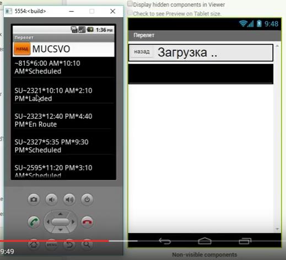Close the 5554:<build> emulator window
This screenshot has width=286, height=260.
[x=112, y=11]
